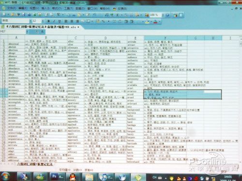The height and width of the screenshot is (181, 242).
Task: Click the insert function fx button
Action: click(42, 32)
